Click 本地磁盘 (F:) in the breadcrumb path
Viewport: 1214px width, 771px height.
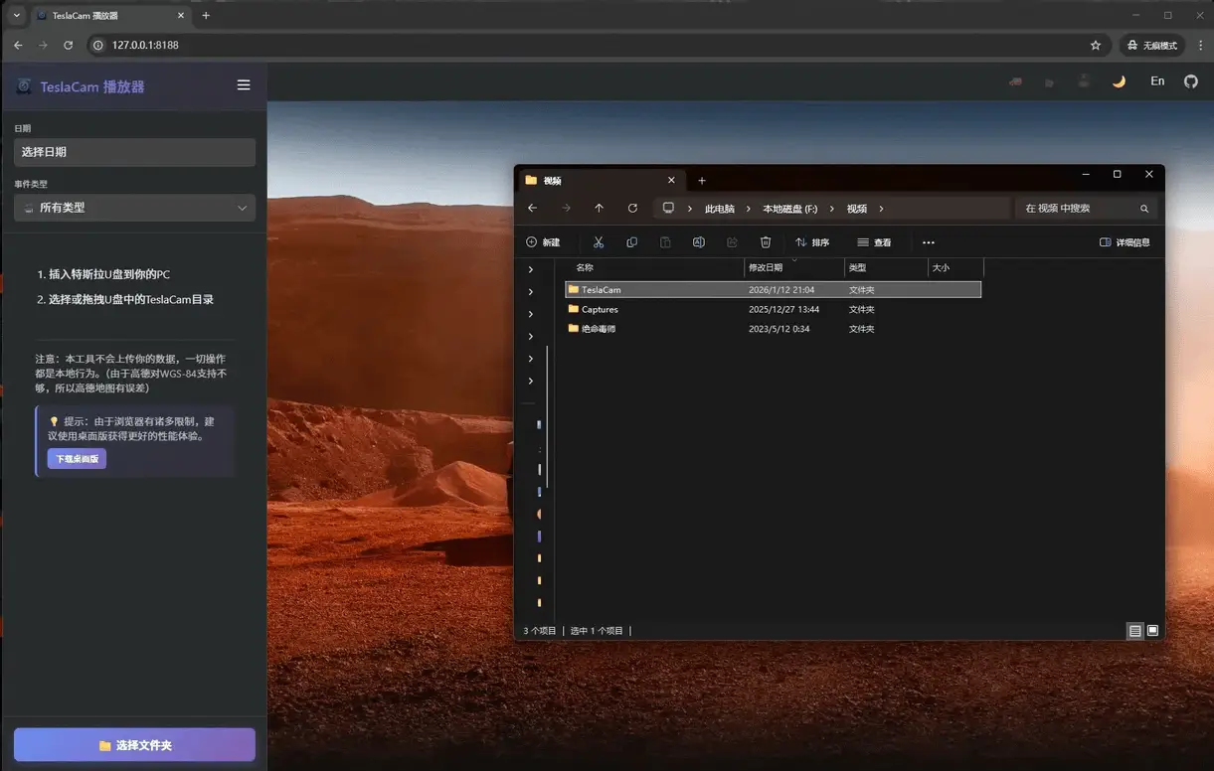click(789, 209)
